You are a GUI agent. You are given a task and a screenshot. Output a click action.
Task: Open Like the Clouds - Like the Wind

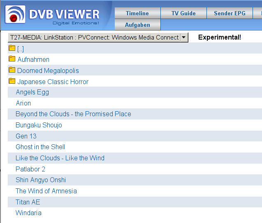click(x=60, y=158)
